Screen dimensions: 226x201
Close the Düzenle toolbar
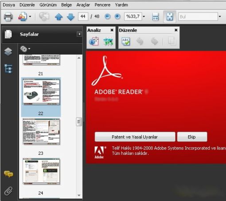pos(176,30)
